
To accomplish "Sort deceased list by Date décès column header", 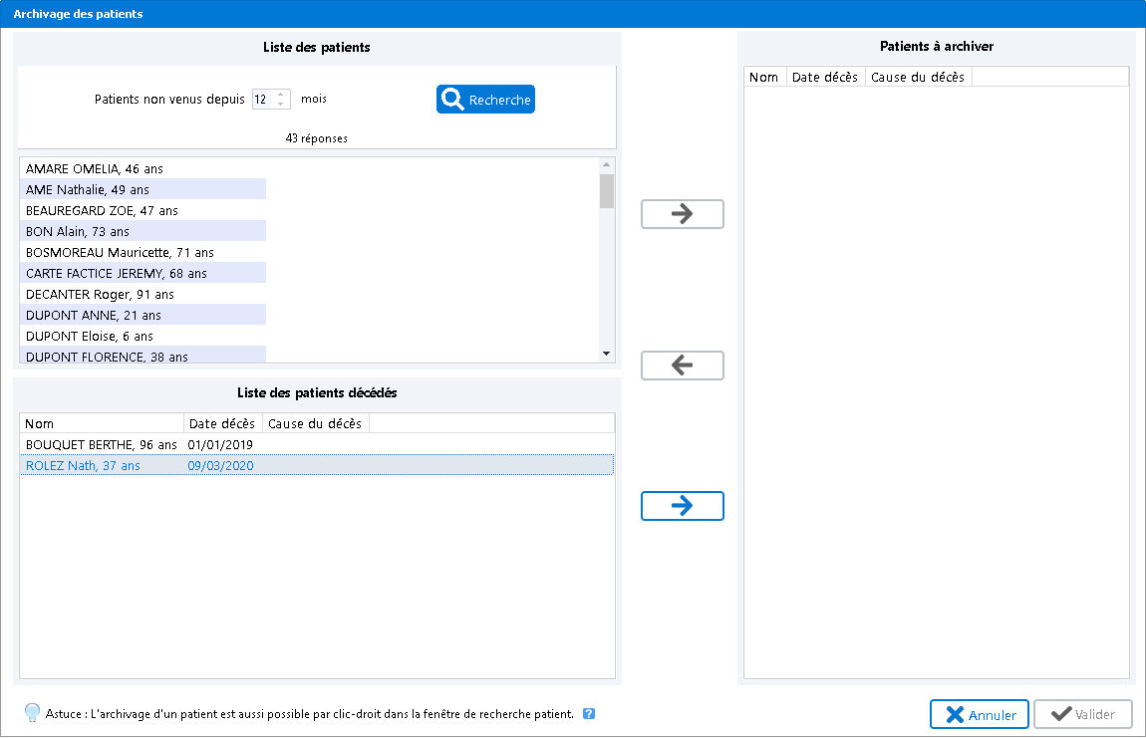I will [x=222, y=423].
